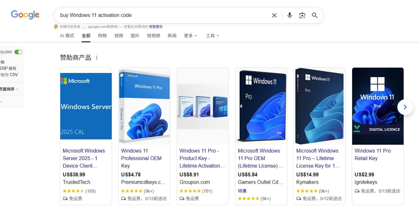The image size is (419, 213).
Task: Expand the 更多 dropdown
Action: tap(191, 36)
